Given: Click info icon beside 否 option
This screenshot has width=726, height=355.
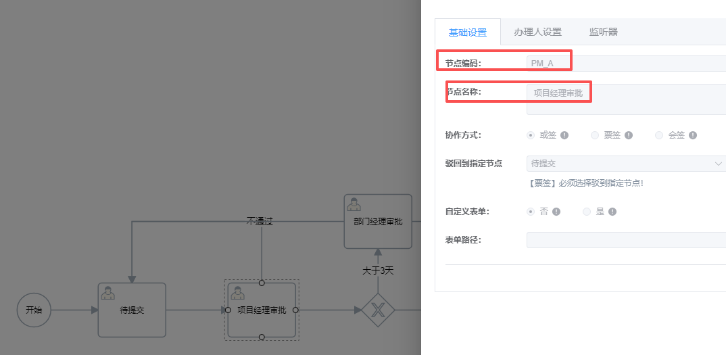Looking at the screenshot, I should click(556, 212).
